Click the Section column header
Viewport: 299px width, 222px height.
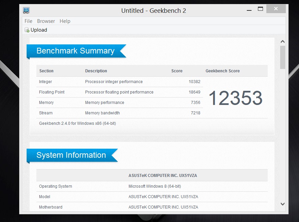[x=46, y=71]
